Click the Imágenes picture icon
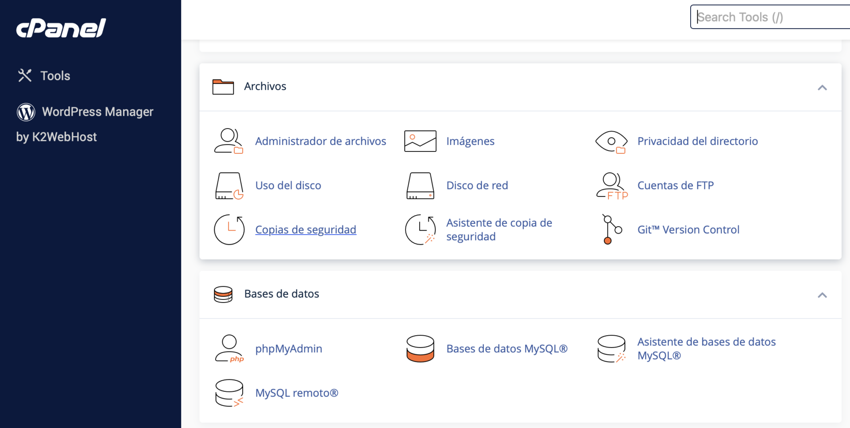 (x=420, y=141)
